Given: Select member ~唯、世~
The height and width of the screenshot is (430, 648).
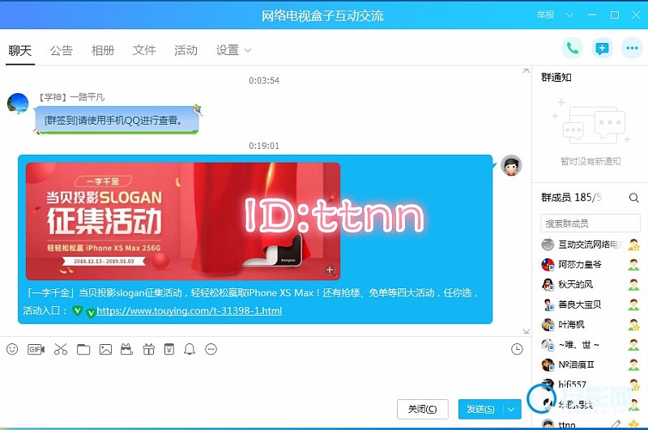Looking at the screenshot, I should 590,344.
